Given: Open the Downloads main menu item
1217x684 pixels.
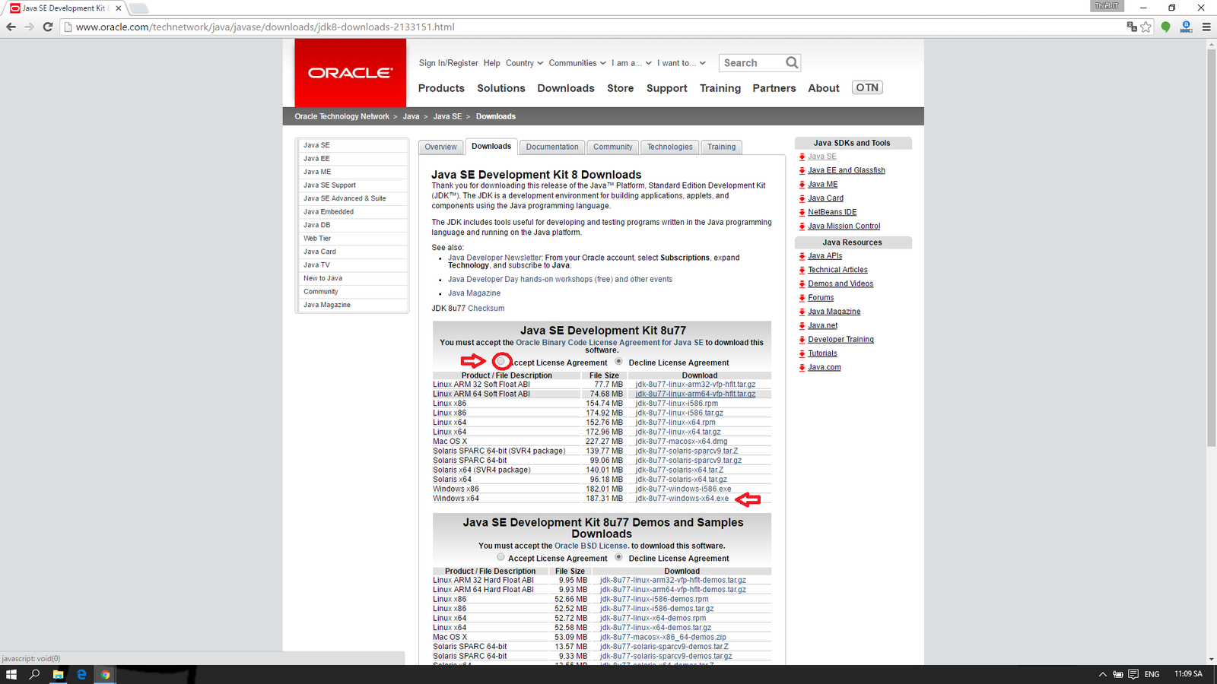Looking at the screenshot, I should point(566,88).
